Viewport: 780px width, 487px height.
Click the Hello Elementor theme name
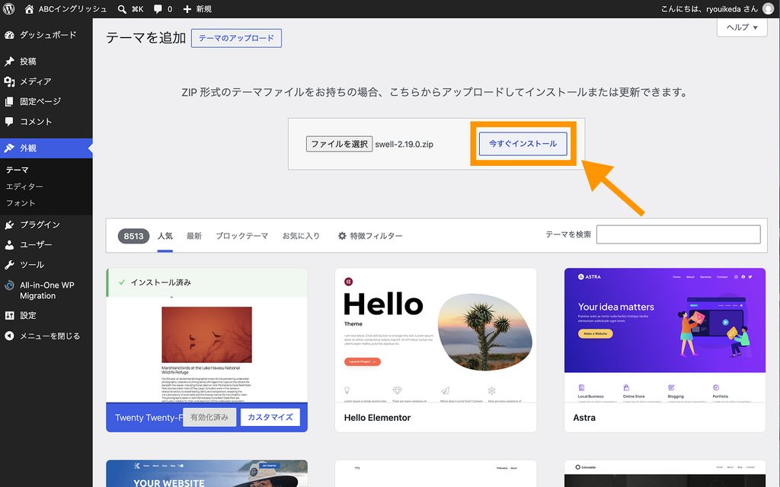[377, 418]
